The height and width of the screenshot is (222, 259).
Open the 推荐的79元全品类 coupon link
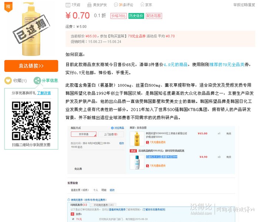tap(227, 64)
